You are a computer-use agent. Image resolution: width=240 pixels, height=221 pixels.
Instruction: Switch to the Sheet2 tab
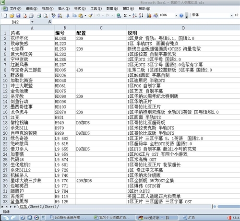[x=36, y=207]
